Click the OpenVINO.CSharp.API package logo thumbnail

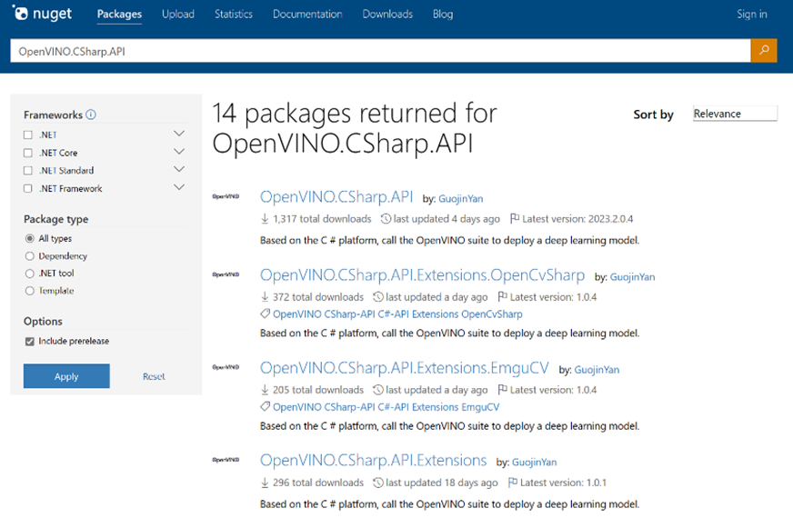point(226,196)
